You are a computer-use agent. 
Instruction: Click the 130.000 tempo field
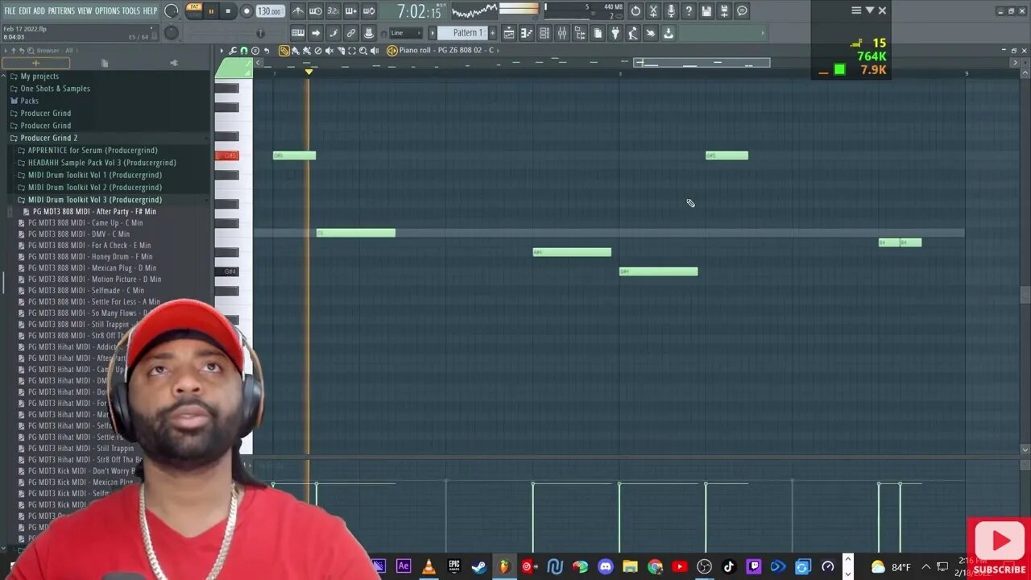pos(269,11)
